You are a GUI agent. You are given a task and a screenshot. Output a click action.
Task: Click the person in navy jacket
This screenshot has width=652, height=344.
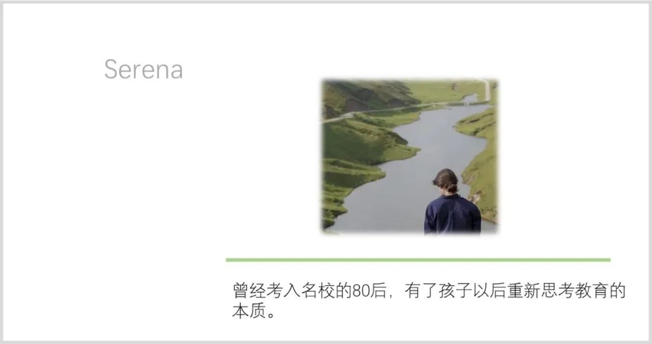click(452, 202)
